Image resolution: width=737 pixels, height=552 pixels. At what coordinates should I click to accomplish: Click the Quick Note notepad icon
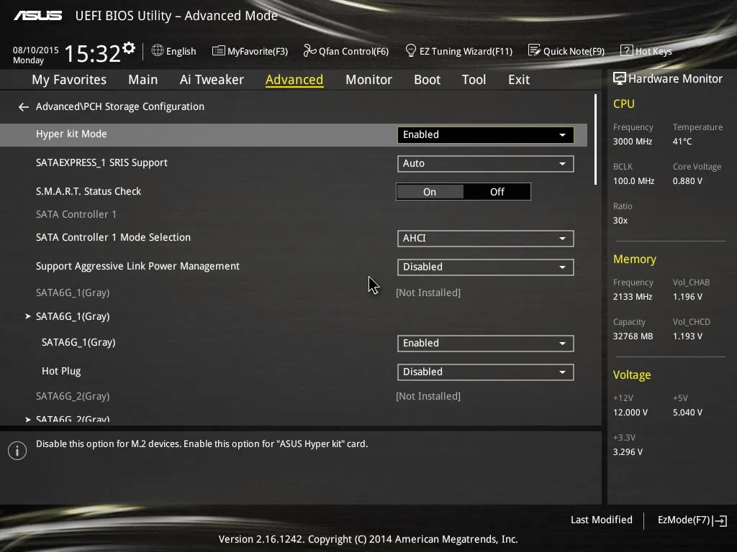tap(534, 50)
